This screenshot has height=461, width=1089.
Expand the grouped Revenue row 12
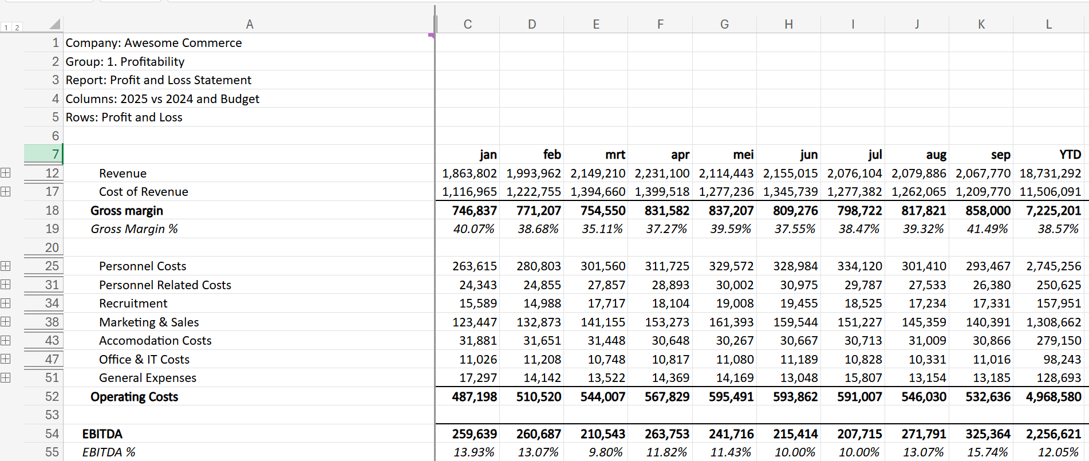pyautogui.click(x=6, y=173)
